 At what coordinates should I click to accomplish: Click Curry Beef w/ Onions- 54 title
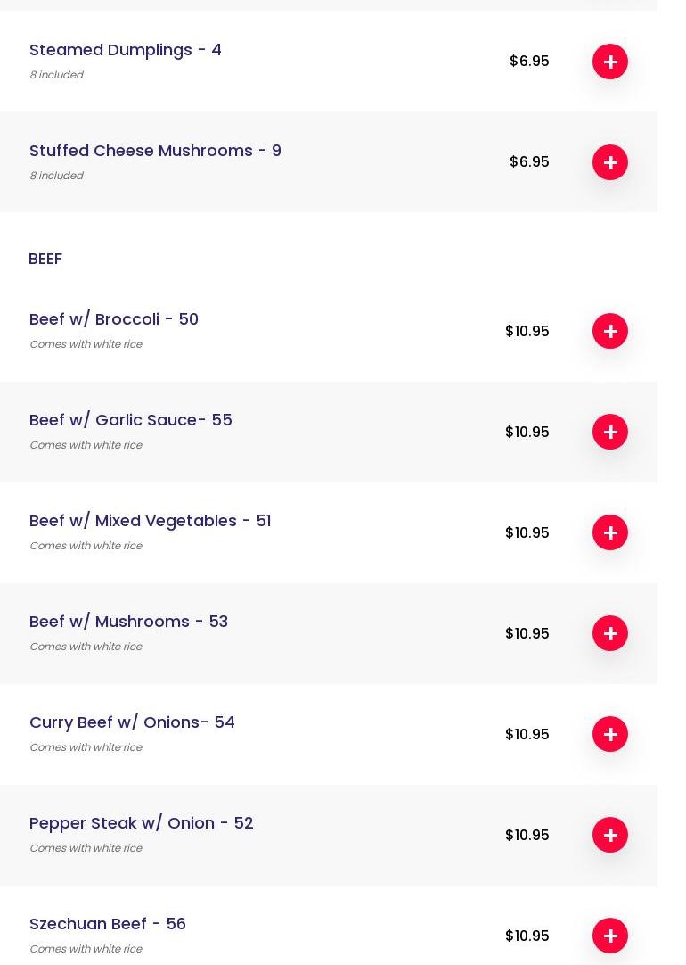pyautogui.click(x=132, y=722)
